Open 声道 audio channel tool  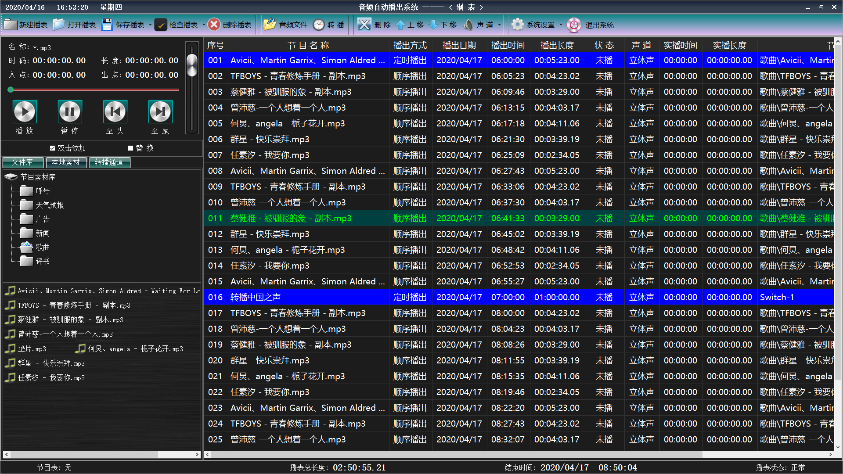(479, 25)
